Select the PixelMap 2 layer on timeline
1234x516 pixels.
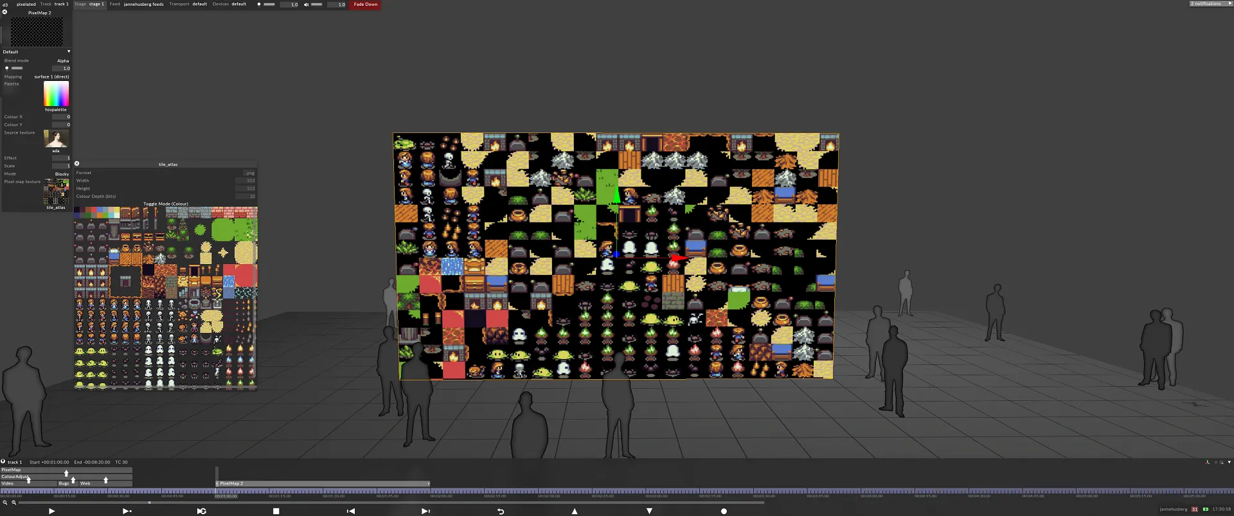click(323, 483)
